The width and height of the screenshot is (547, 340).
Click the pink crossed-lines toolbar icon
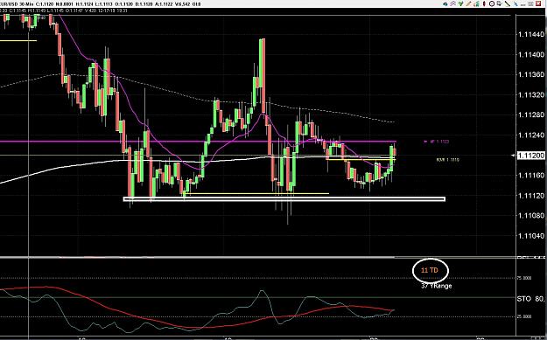pyautogui.click(x=452, y=3)
